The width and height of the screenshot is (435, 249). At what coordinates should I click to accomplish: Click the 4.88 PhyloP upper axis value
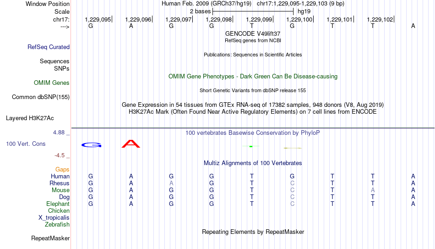pos(59,133)
